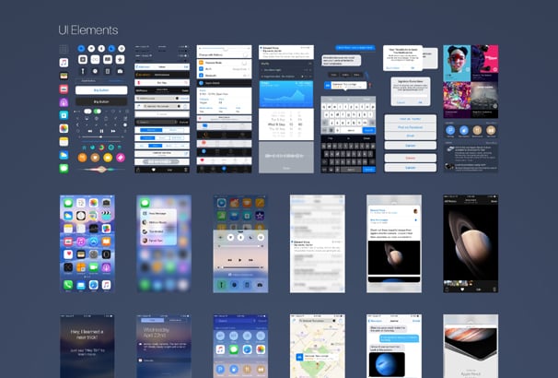The height and width of the screenshot is (378, 558).
Task: Tap the book rounded-square icon in the UI Elements panel
Action: point(108,60)
